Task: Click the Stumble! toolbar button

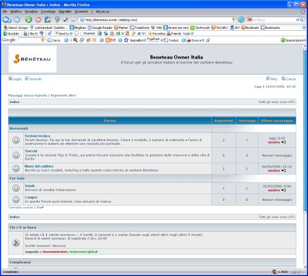Action: point(11,33)
